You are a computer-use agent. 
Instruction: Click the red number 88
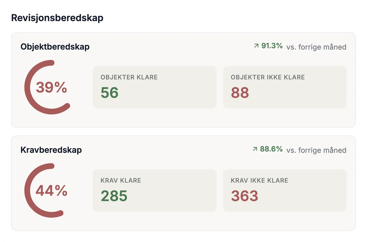coord(240,93)
